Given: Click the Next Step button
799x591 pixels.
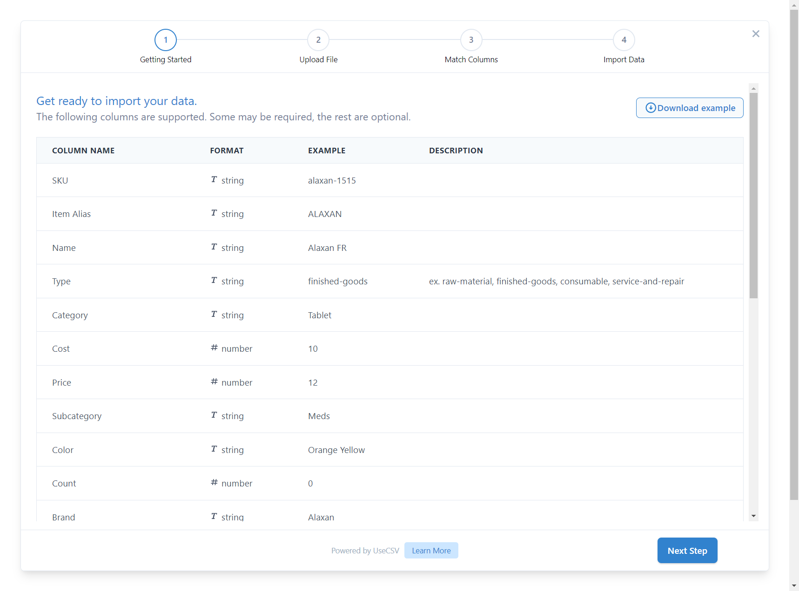Looking at the screenshot, I should tap(687, 551).
